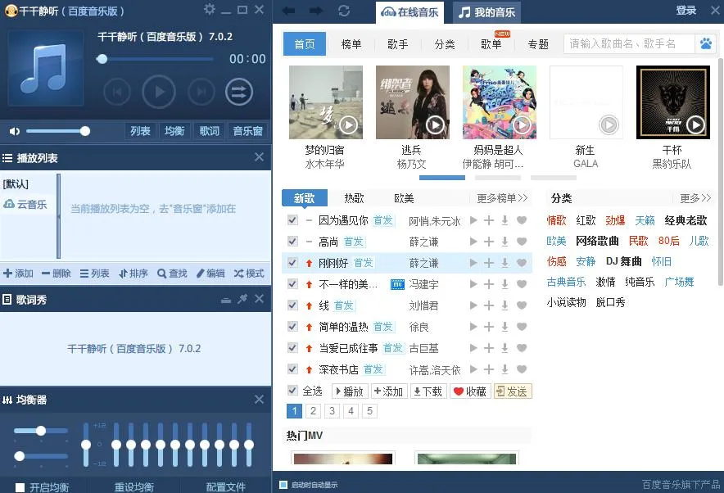Image resolution: width=724 pixels, height=493 pixels.
Task: Play 因为遇见你 with its play icon
Action: pos(473,220)
